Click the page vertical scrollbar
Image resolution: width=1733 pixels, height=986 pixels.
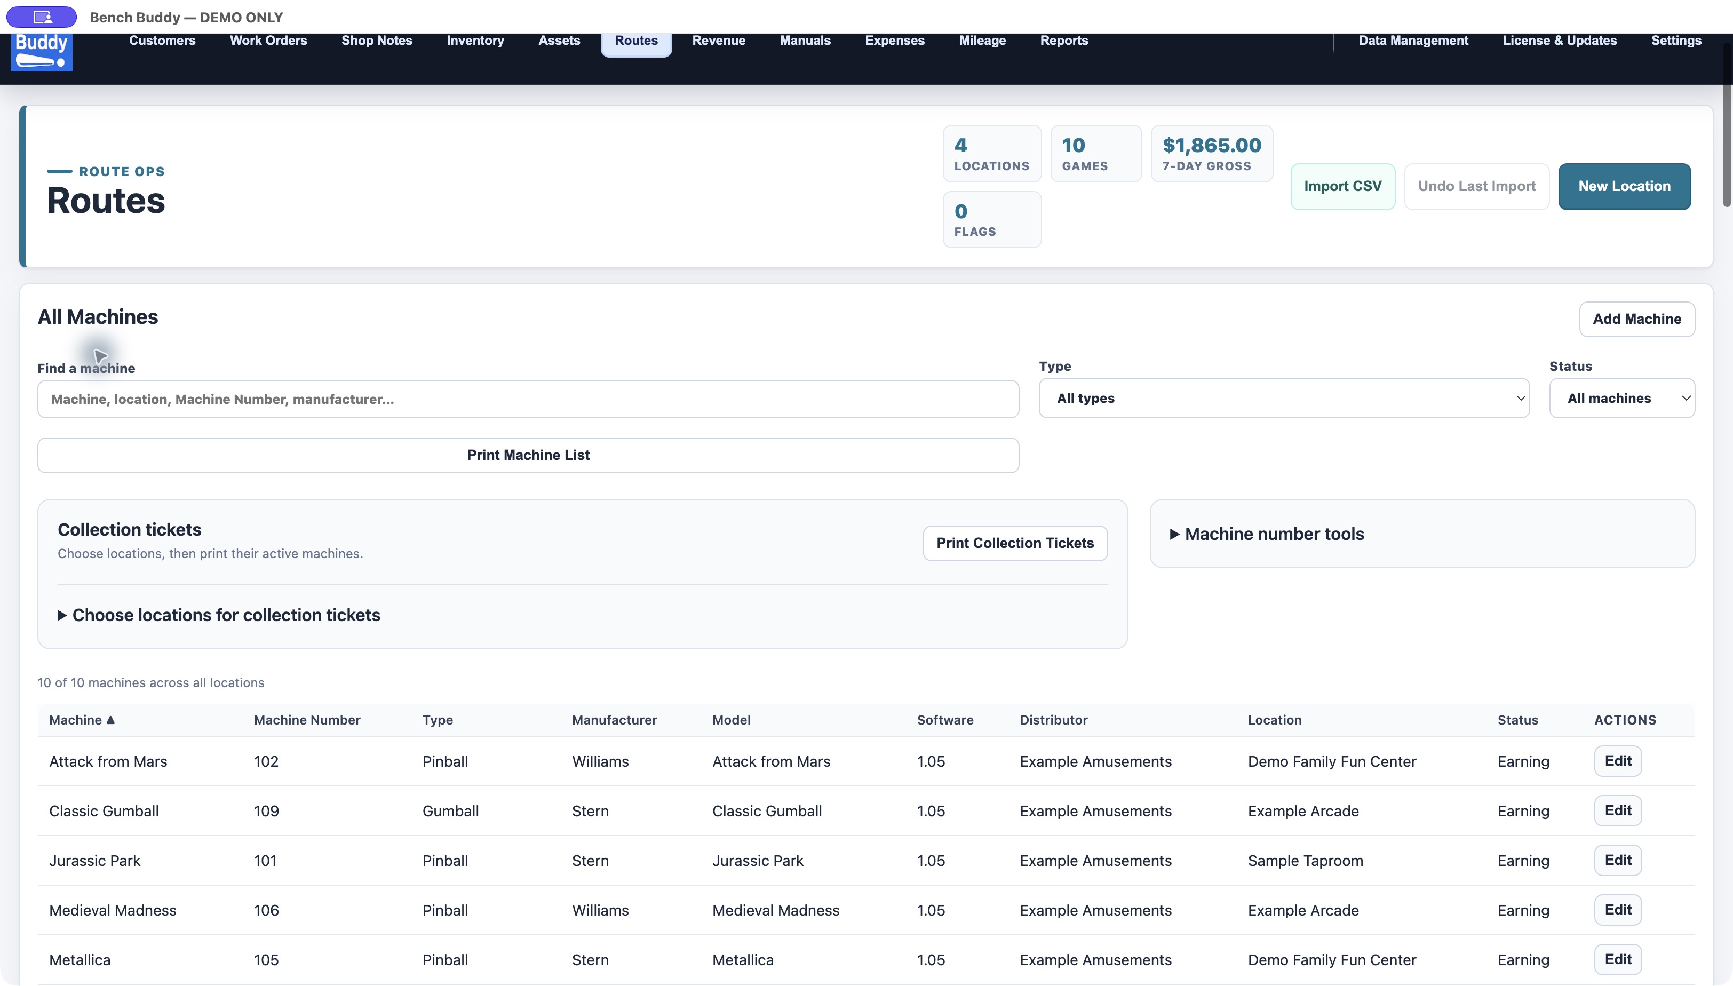pyautogui.click(x=1727, y=125)
